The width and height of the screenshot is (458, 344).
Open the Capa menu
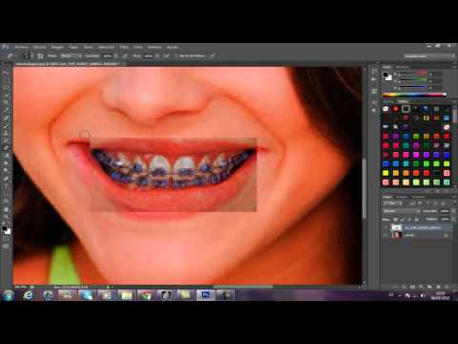pyautogui.click(x=73, y=47)
